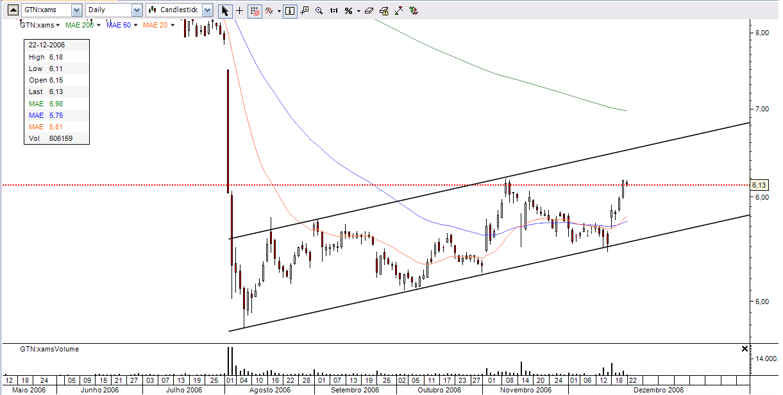Open the indicators wave icon

269,11
